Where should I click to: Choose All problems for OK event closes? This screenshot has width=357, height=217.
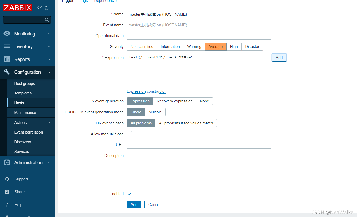pos(141,123)
